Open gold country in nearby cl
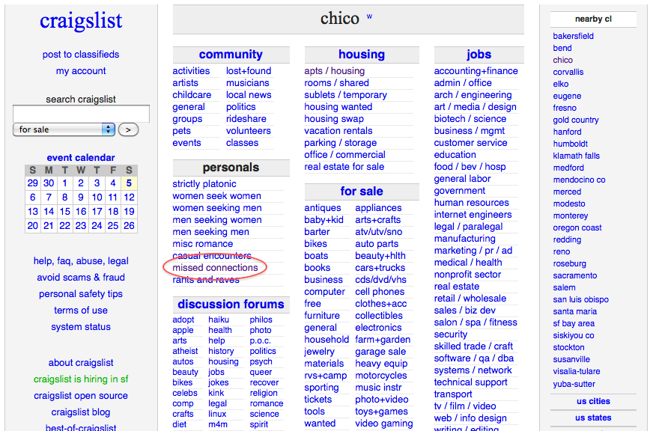 click(x=576, y=120)
